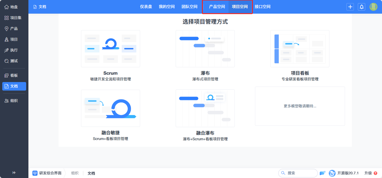This screenshot has width=382, height=178.
Task: Click the AI chat icon in status bar
Action: pos(323,173)
